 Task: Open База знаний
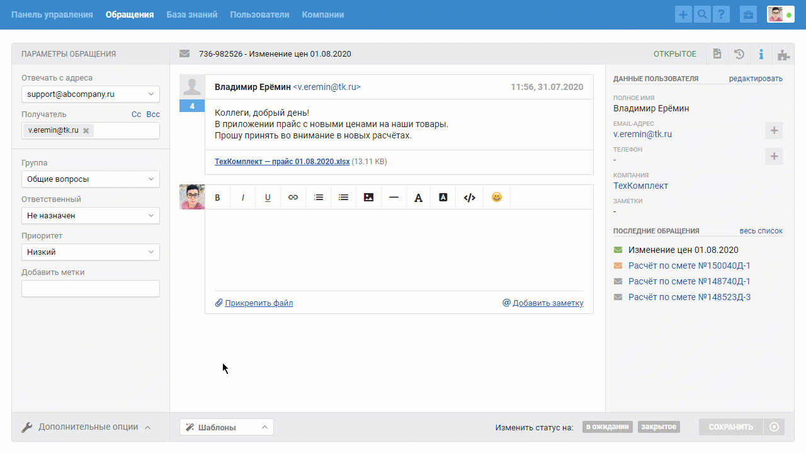pos(192,14)
